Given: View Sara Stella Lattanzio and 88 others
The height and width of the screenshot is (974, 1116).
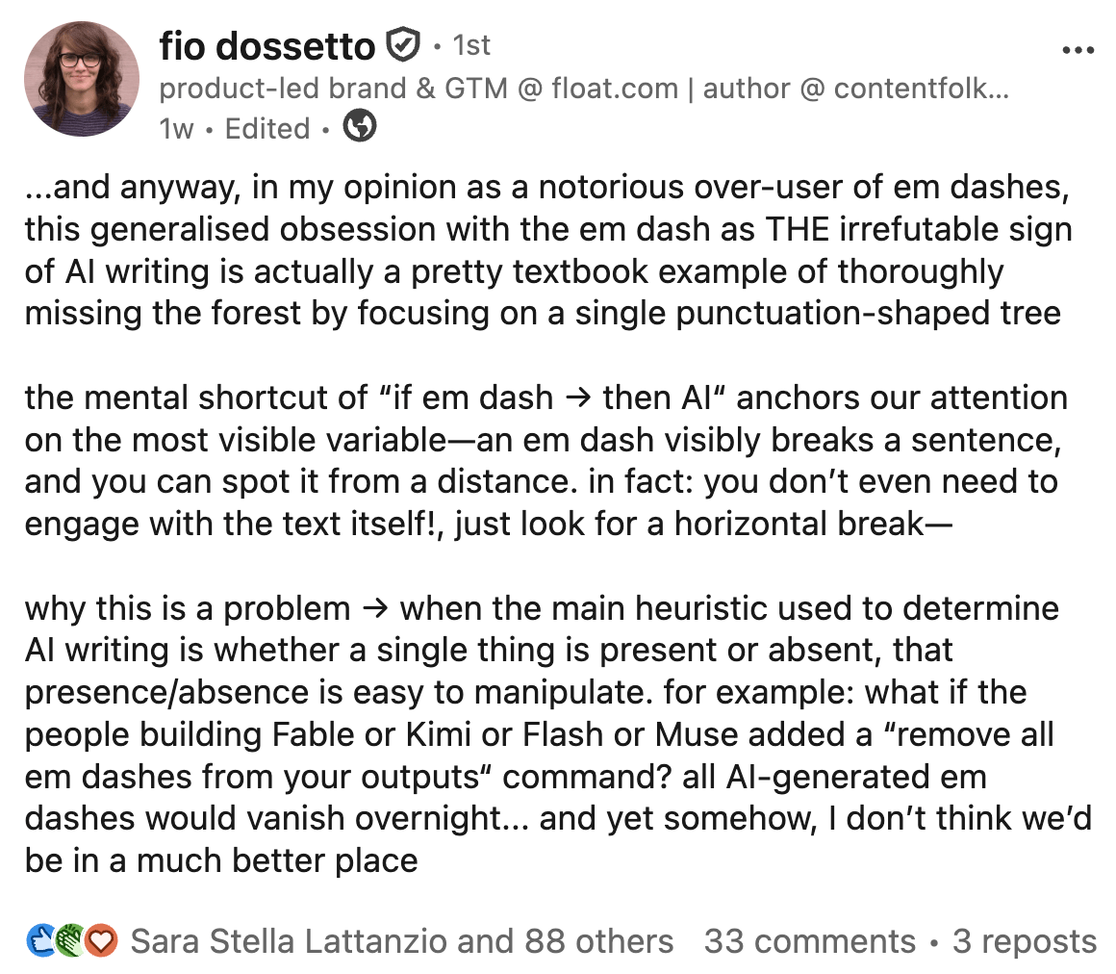Looking at the screenshot, I should [401, 941].
